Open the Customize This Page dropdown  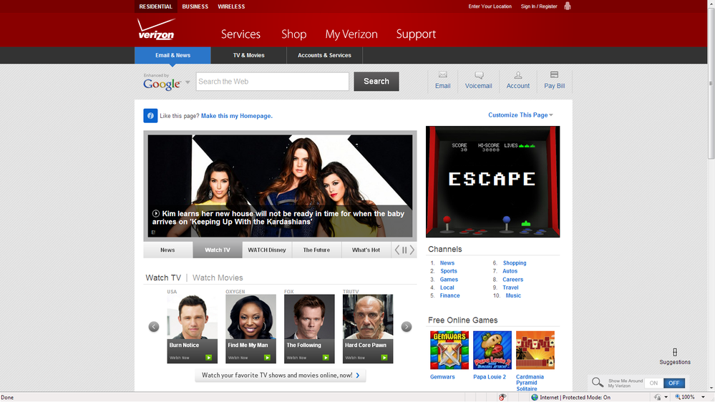point(520,115)
